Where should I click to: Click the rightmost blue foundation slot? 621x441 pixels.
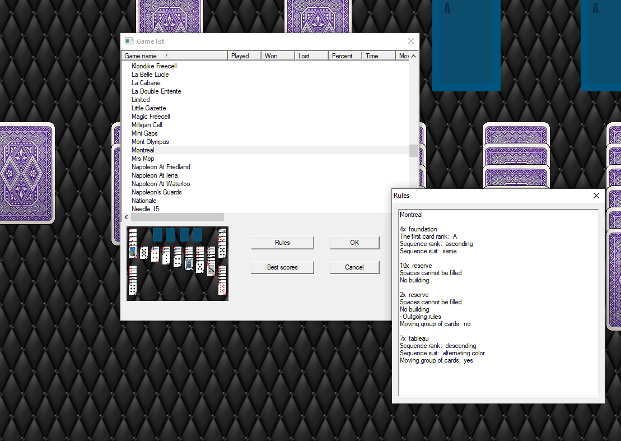pos(602,46)
